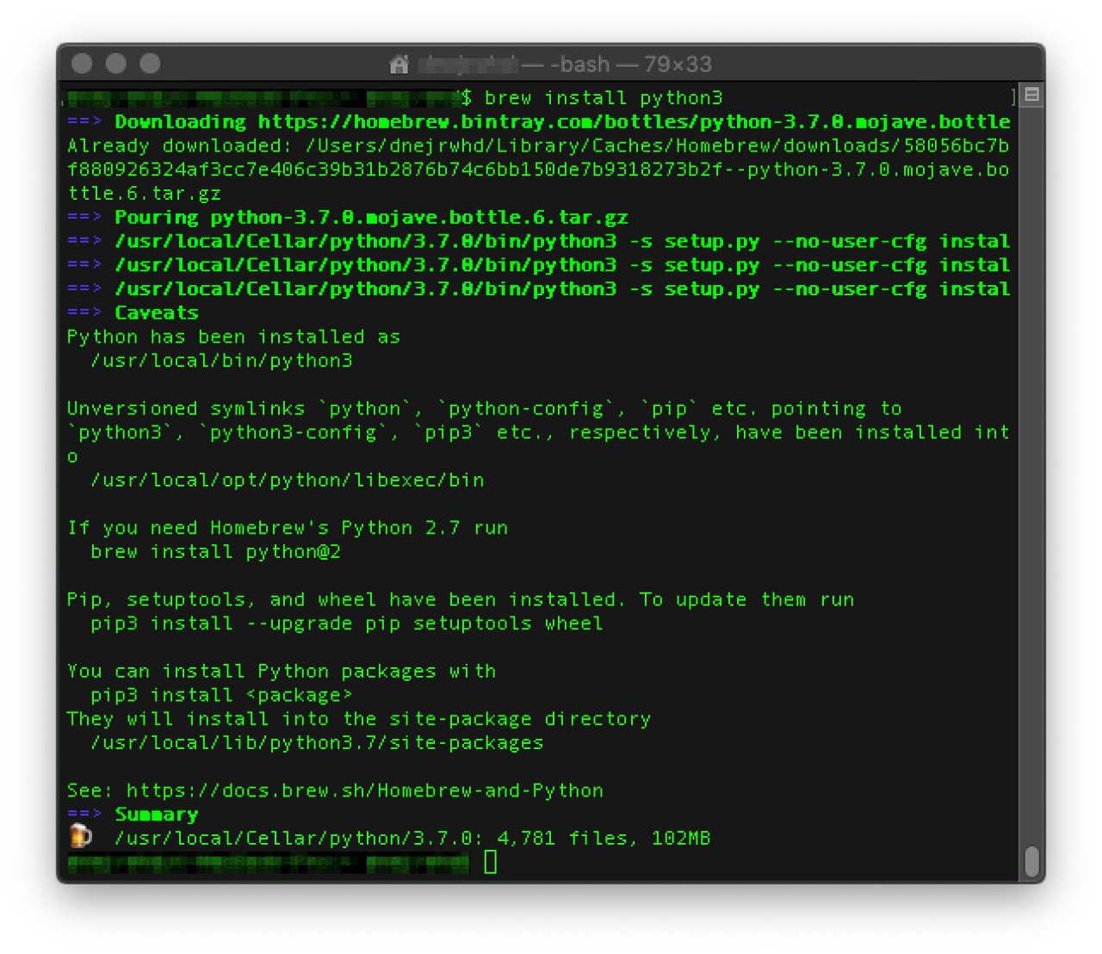This screenshot has width=1102, height=954.
Task: Click the 'Already downloaded:' line
Action: tap(538, 146)
